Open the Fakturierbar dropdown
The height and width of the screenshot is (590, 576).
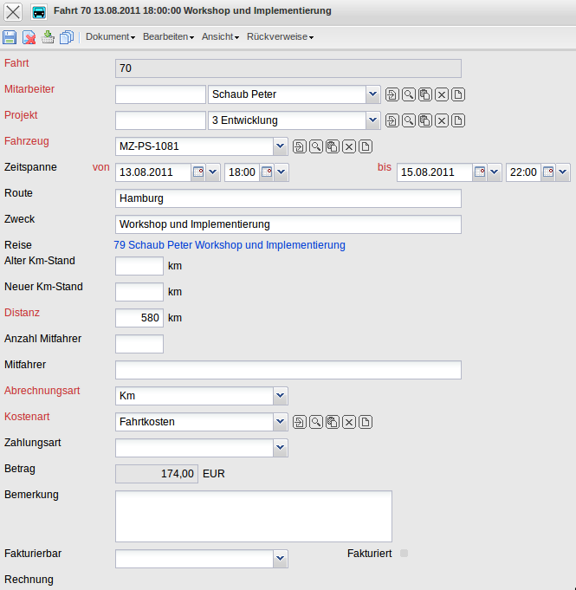tap(280, 559)
